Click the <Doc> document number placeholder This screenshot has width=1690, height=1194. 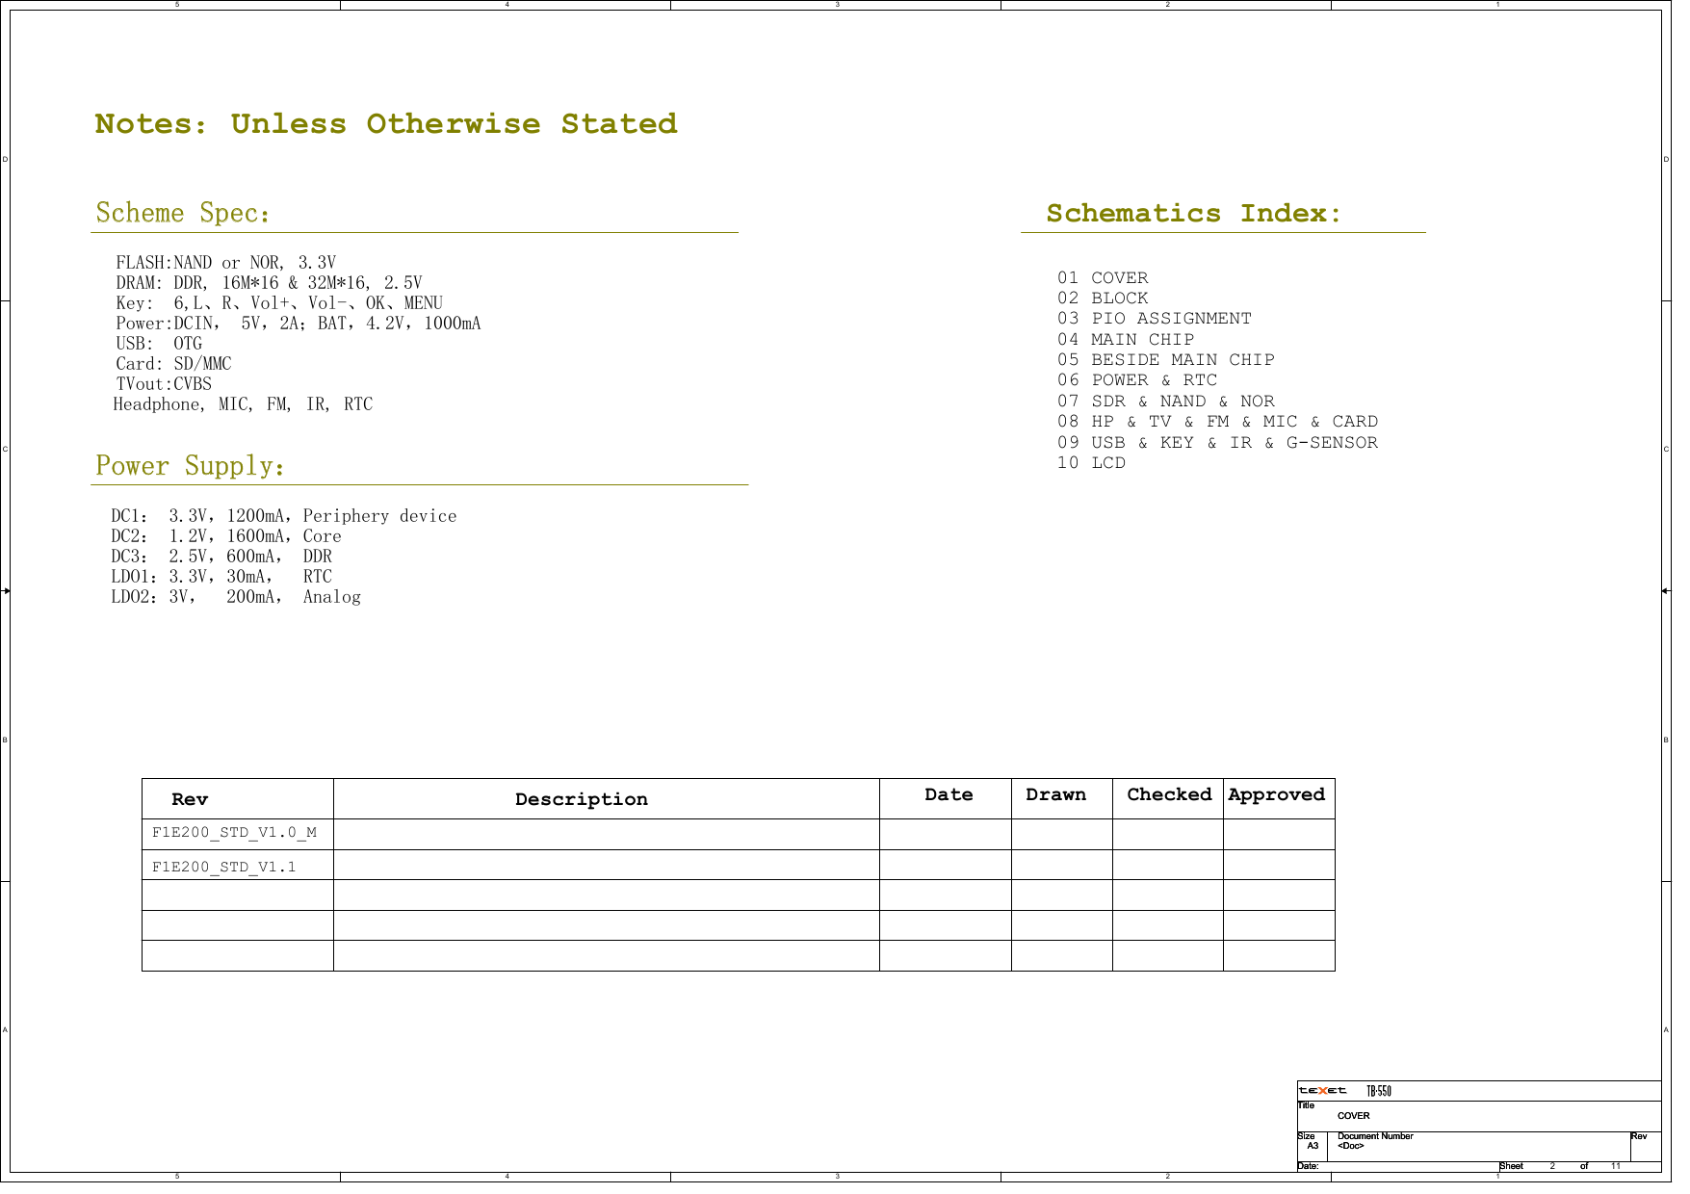(x=1352, y=1146)
